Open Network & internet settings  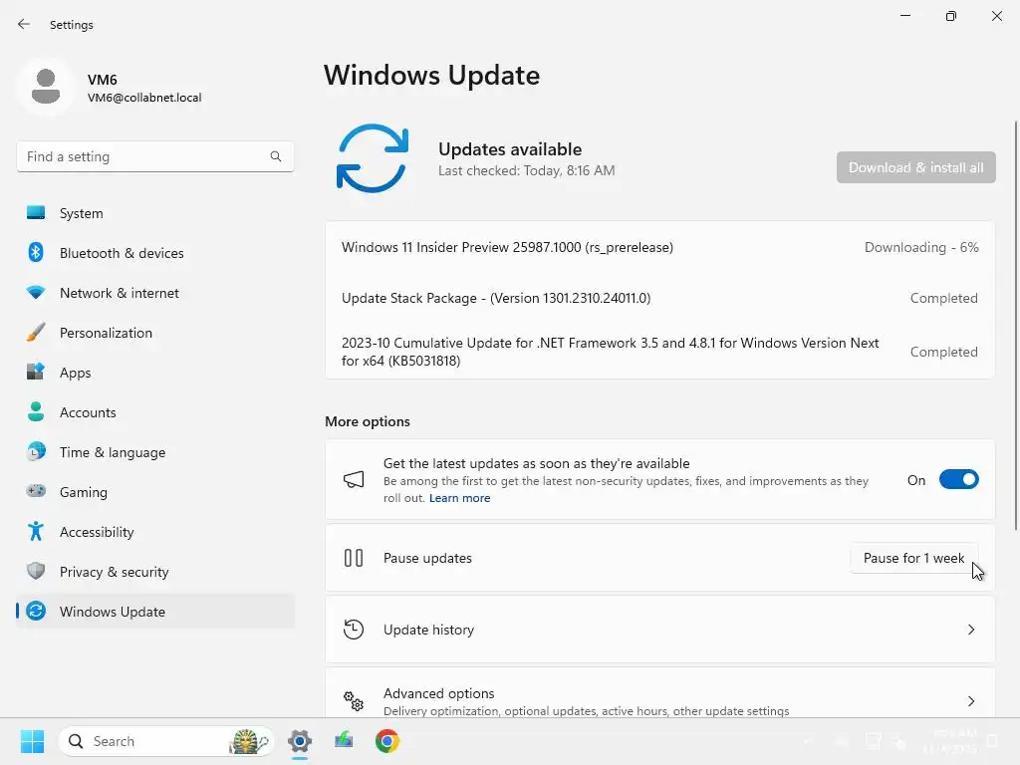coord(155,293)
